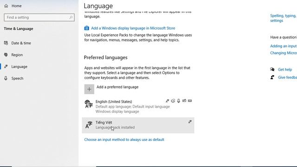Click the Get help link
Screen dimensions: 297x167
point(285,70)
